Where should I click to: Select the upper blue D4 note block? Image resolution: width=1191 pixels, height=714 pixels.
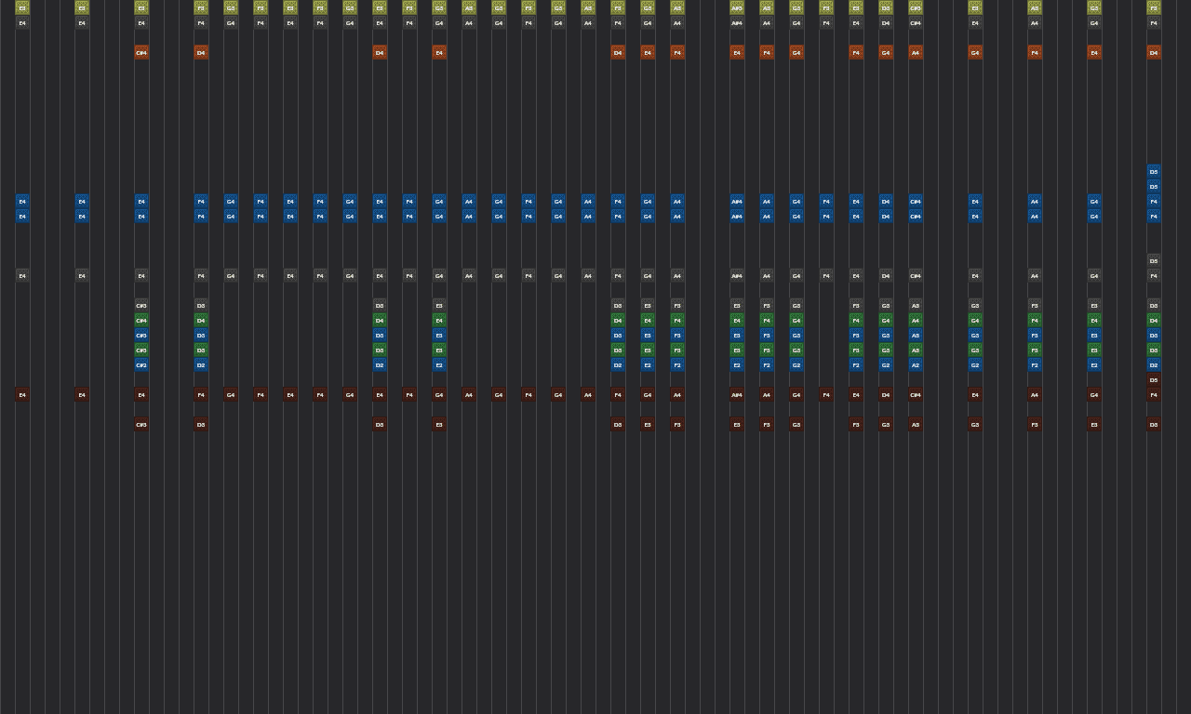886,201
